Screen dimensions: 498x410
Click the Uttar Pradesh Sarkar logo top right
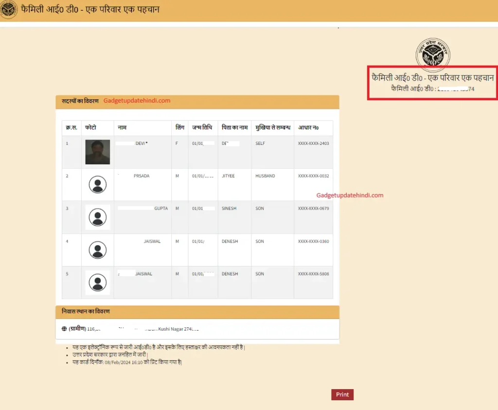[x=432, y=54]
